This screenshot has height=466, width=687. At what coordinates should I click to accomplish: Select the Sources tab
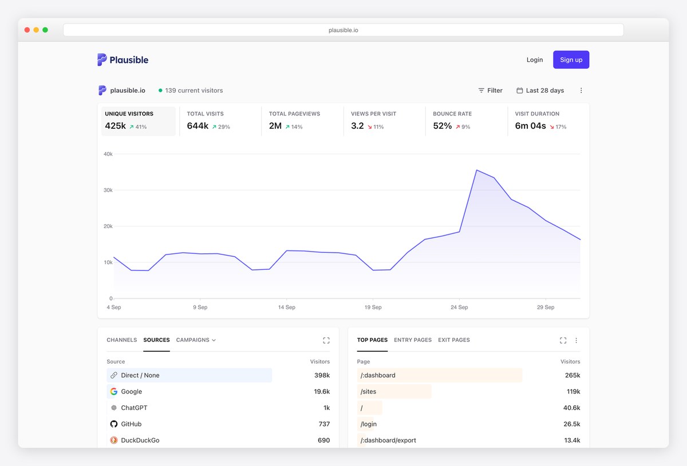pyautogui.click(x=157, y=340)
